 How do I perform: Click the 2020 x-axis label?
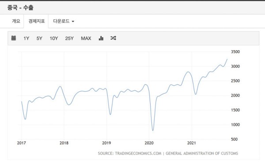[x=149, y=143]
